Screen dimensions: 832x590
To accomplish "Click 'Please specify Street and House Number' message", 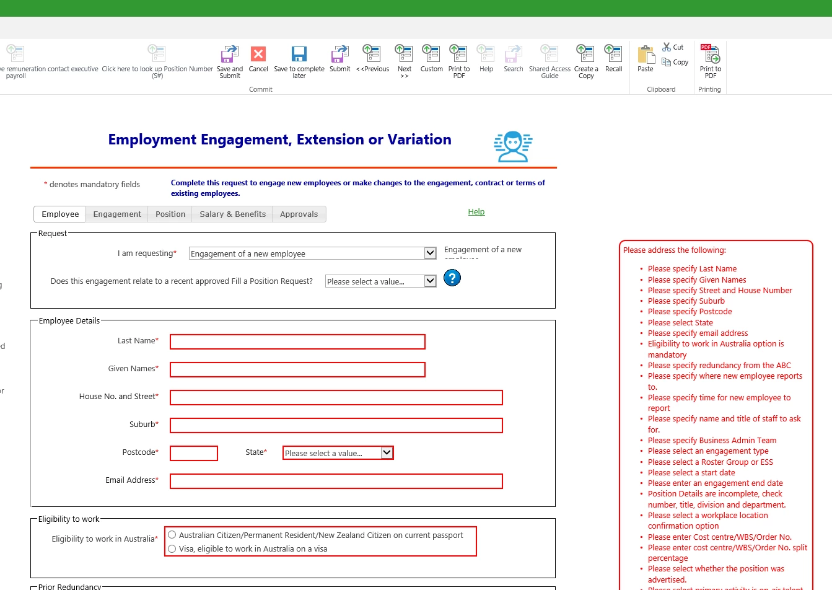I will 720,290.
